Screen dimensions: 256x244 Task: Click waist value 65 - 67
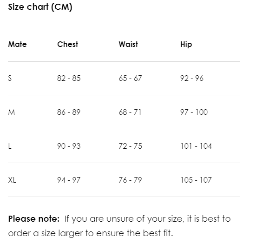coord(130,78)
